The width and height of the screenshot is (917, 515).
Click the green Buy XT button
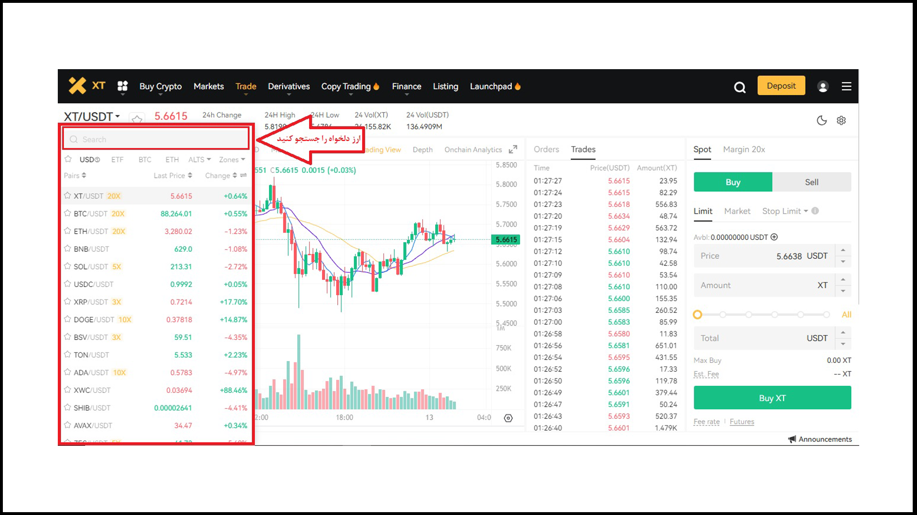click(x=772, y=397)
